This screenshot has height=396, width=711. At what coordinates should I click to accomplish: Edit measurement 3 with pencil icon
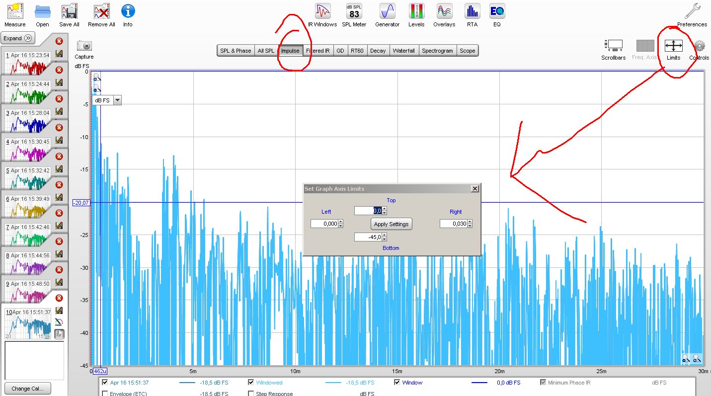click(59, 111)
